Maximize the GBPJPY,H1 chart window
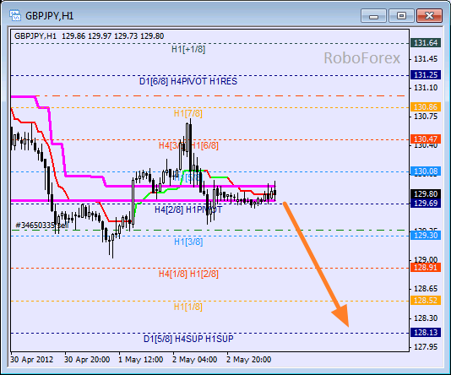 coord(401,15)
